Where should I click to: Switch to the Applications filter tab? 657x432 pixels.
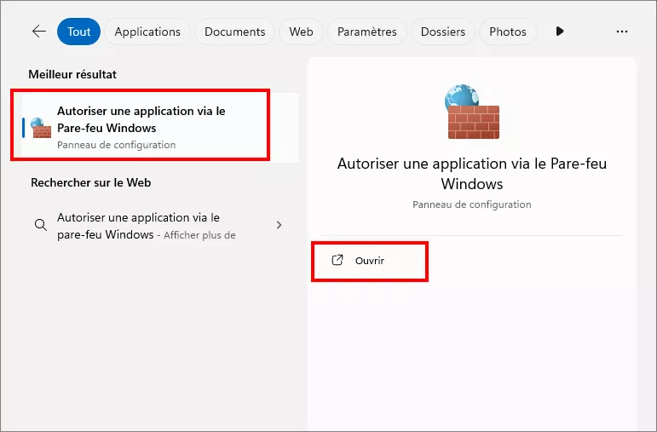point(147,32)
